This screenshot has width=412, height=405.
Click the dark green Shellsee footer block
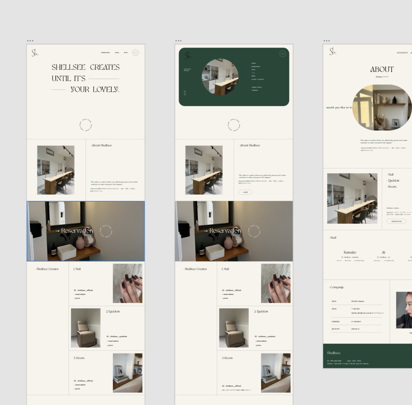(367, 356)
